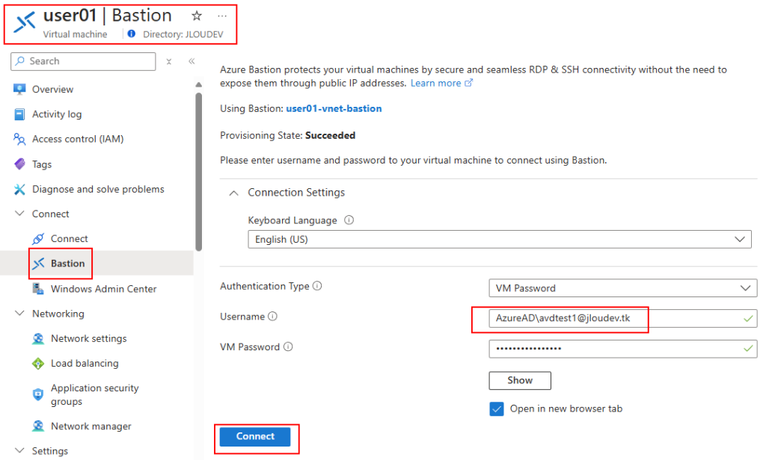
Task: Click the Keyboard Language info icon
Action: 349,220
